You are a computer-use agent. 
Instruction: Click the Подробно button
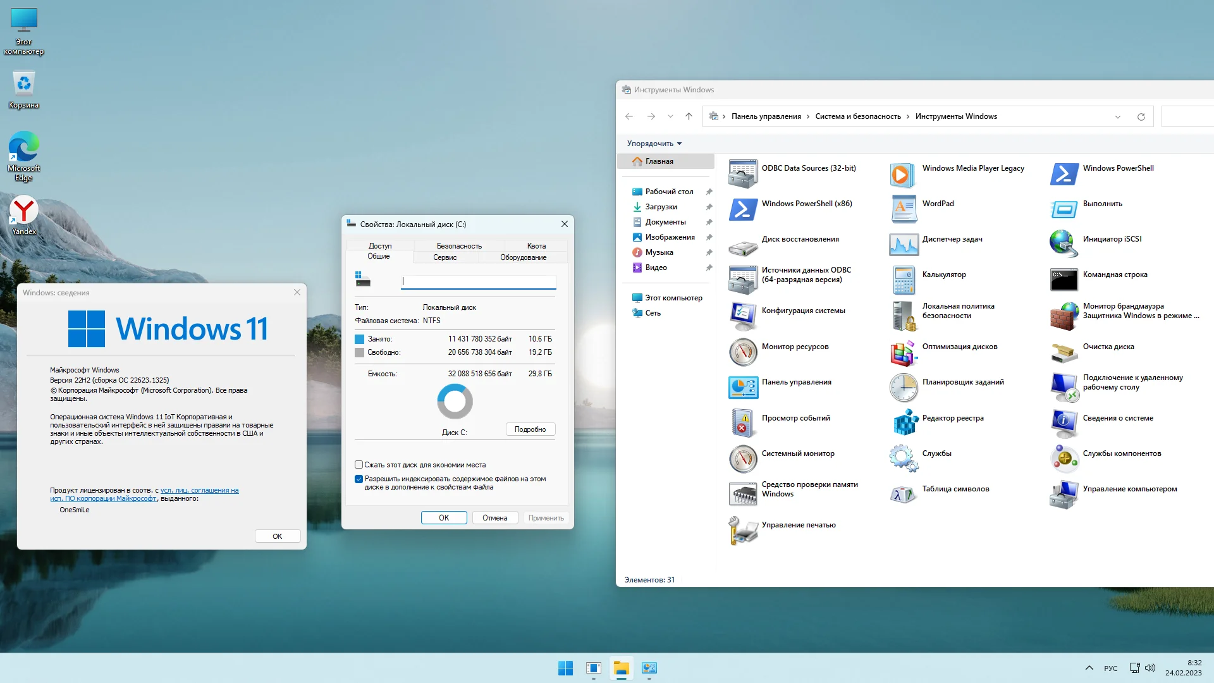(x=530, y=429)
